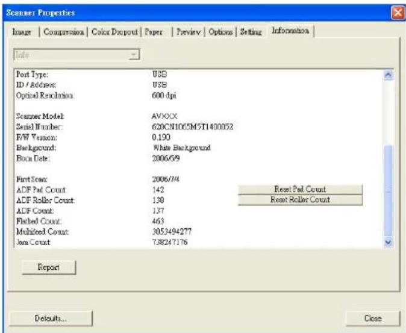Click the F/W Version value 0.190
Image resolution: width=406 pixels, height=333 pixels.
click(x=161, y=137)
